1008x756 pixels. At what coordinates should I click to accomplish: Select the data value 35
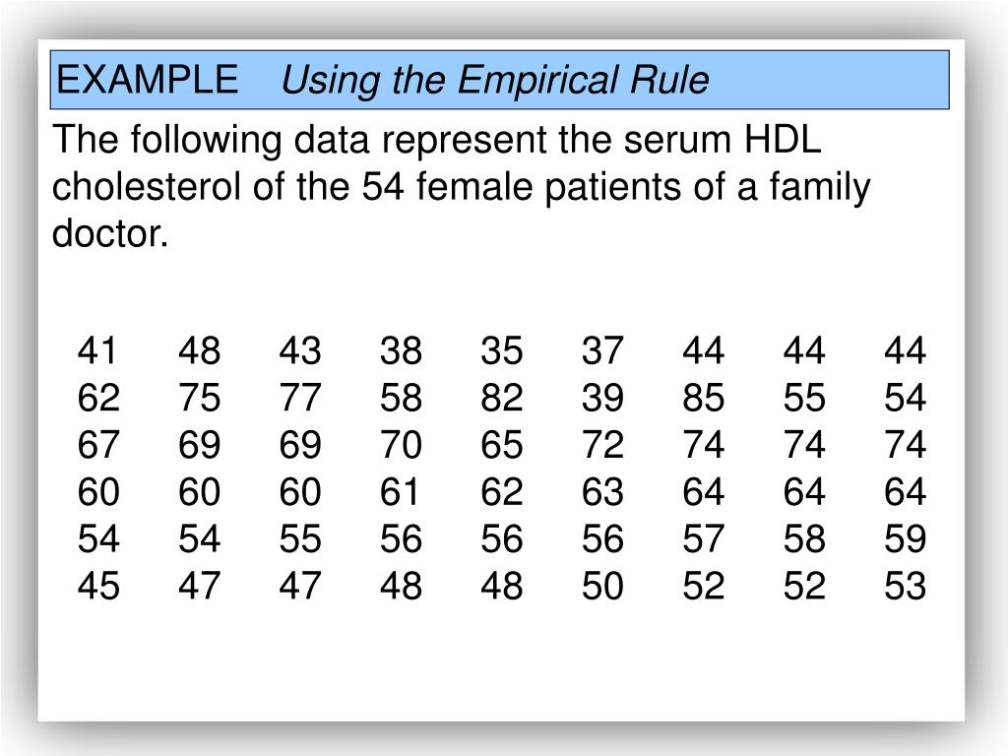(501, 350)
